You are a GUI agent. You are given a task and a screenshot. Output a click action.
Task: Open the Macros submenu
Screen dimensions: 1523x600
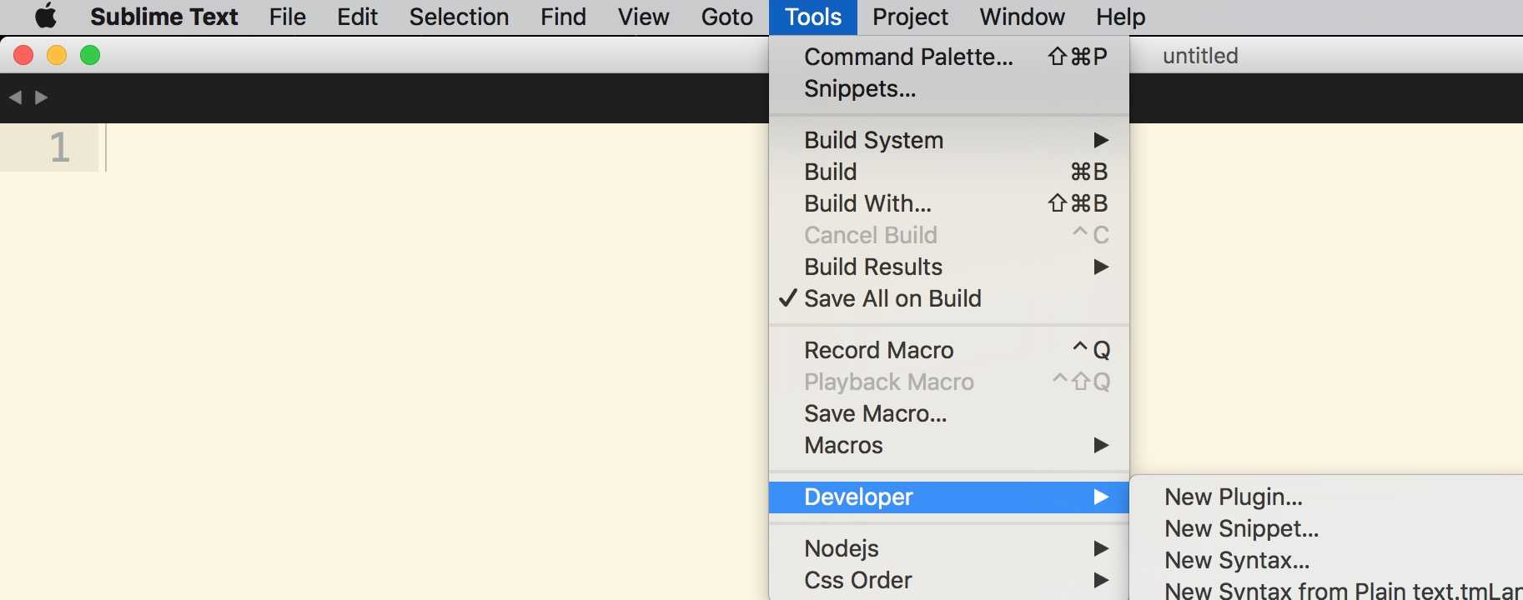pos(949,445)
